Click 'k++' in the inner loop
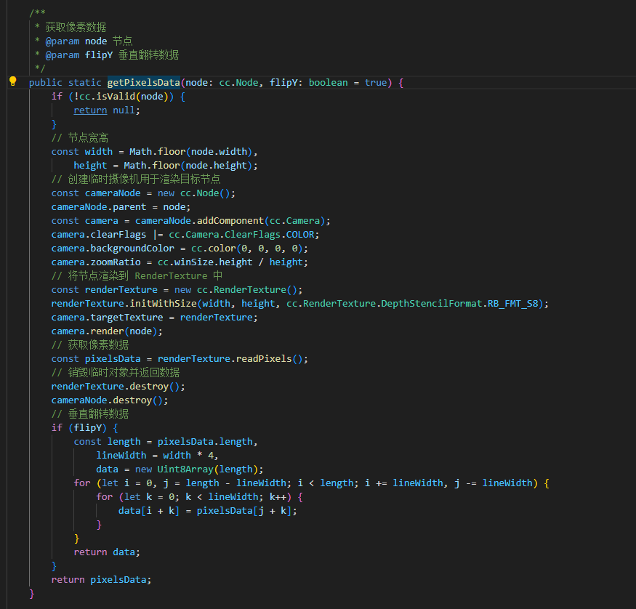The width and height of the screenshot is (636, 609). [x=278, y=496]
